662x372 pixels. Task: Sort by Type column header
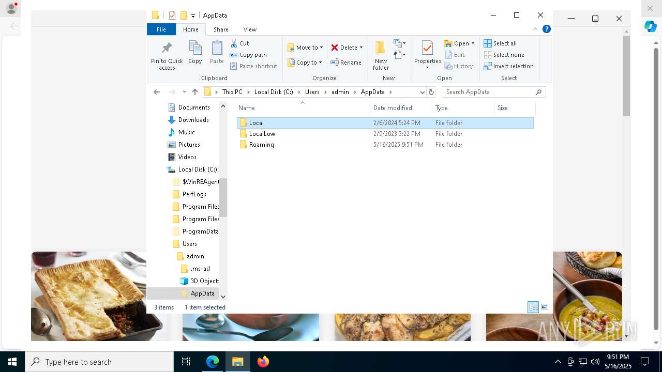(x=463, y=107)
